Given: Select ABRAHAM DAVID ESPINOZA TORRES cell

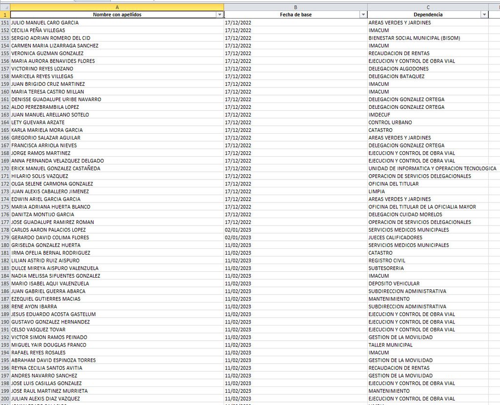Looking at the screenshot, I should tap(117, 360).
